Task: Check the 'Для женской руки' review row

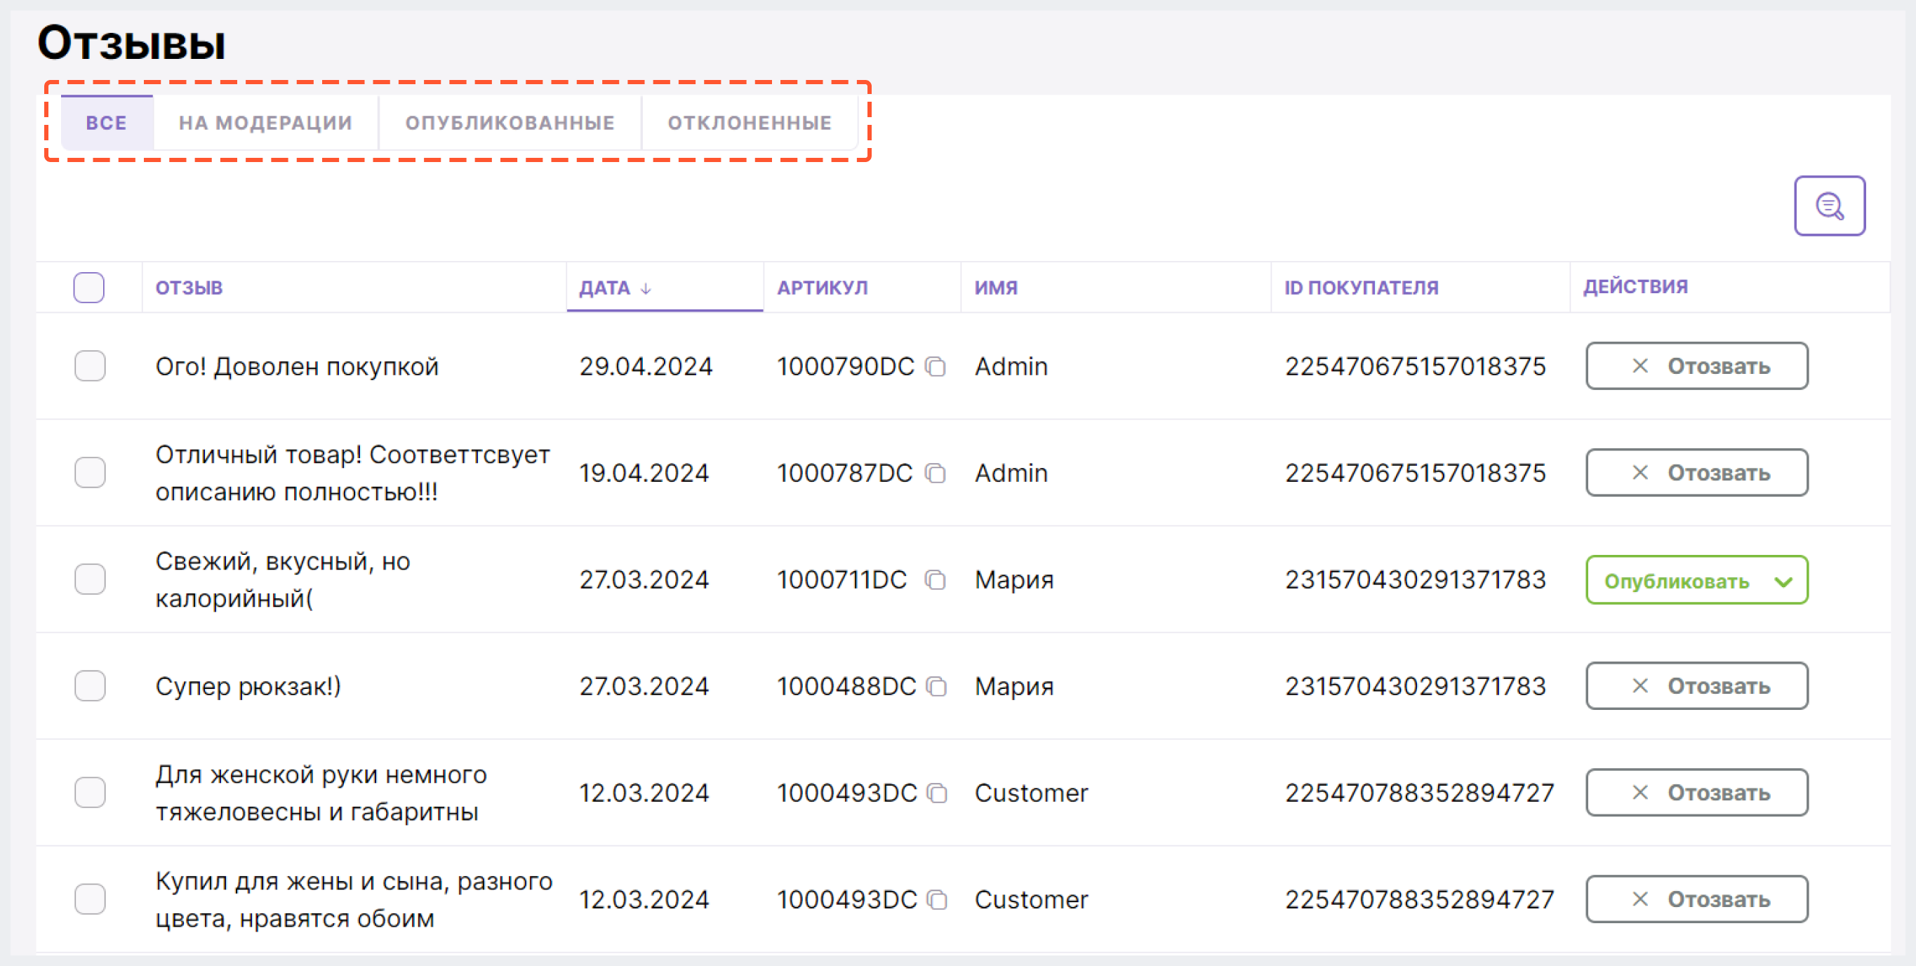Action: pos(90,792)
